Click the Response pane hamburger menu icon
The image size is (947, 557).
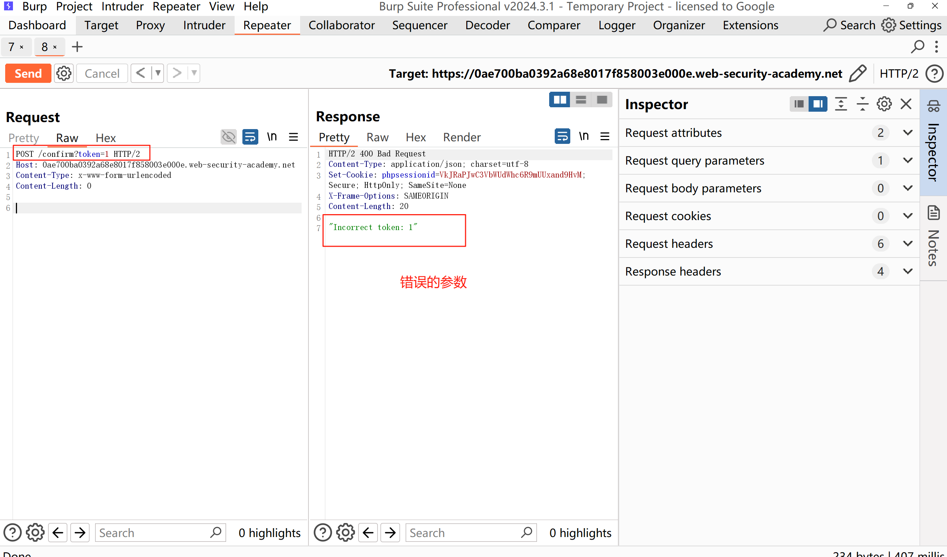pyautogui.click(x=605, y=136)
